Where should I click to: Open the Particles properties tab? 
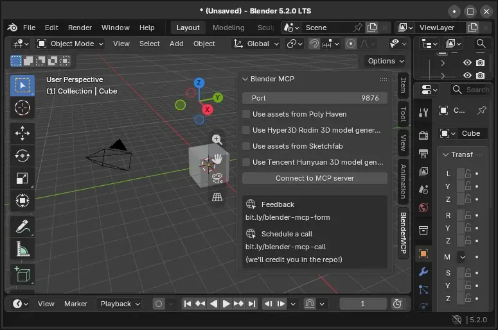(x=423, y=290)
